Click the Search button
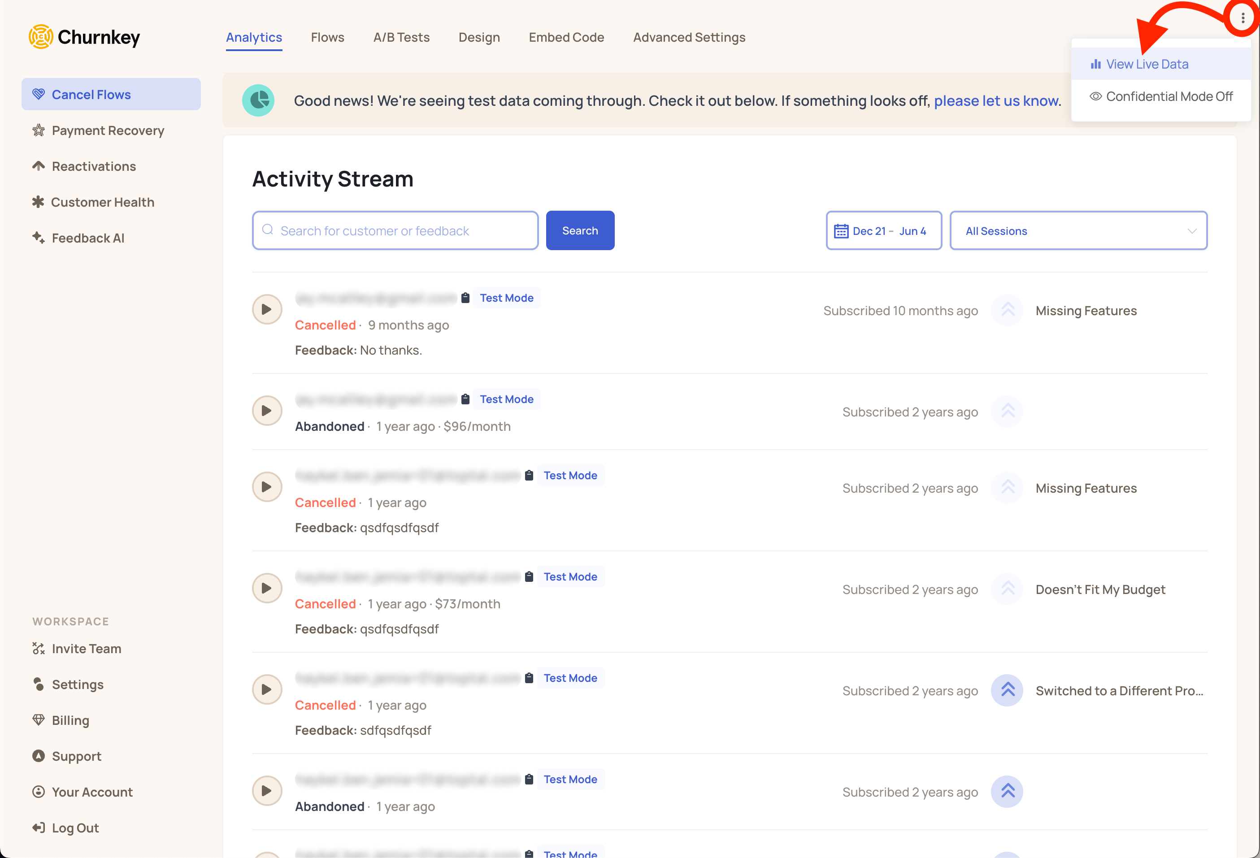 580,230
